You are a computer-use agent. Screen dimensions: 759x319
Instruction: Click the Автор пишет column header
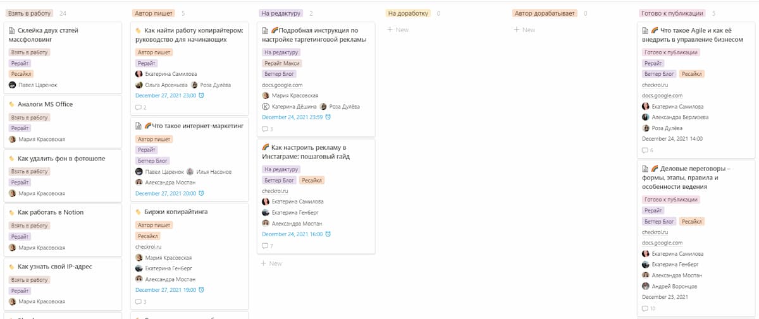tap(154, 13)
